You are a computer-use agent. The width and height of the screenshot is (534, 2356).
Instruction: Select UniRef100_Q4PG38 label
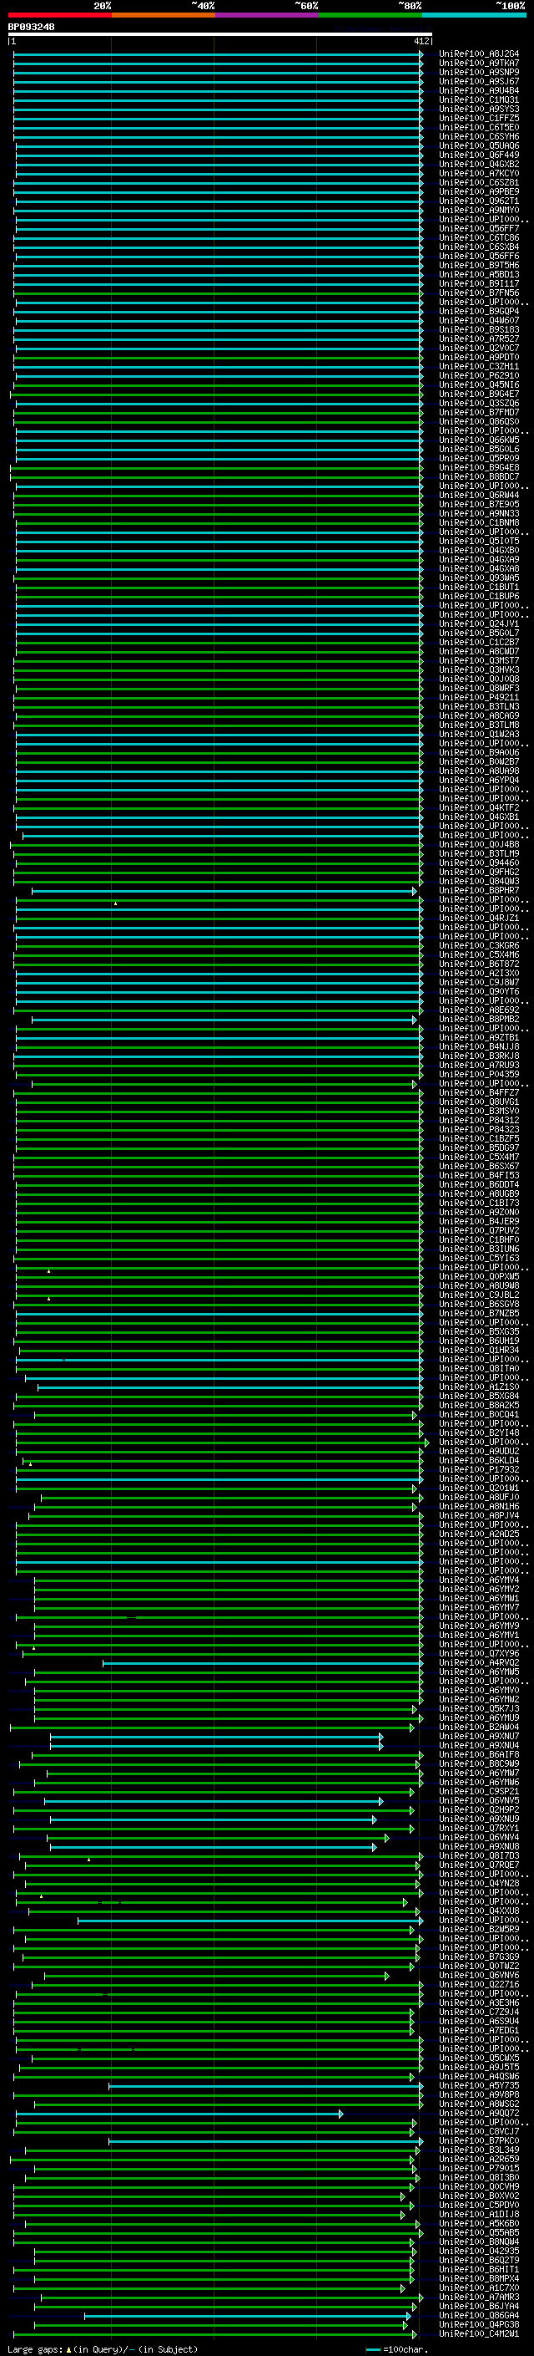478,2324
